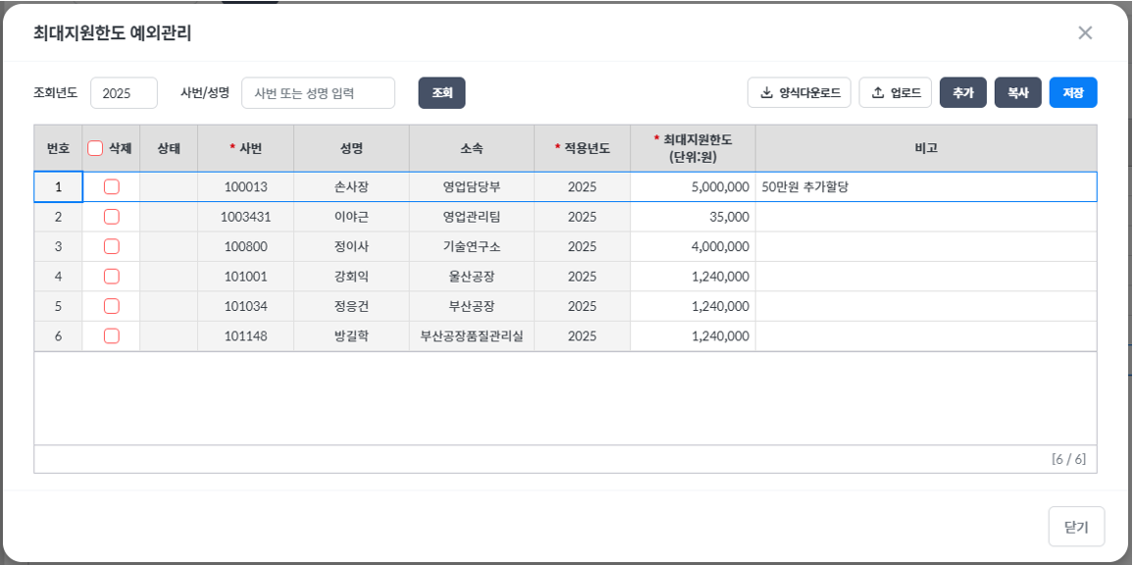
Task: Check delete box for 방길학 row
Action: pyautogui.click(x=111, y=335)
